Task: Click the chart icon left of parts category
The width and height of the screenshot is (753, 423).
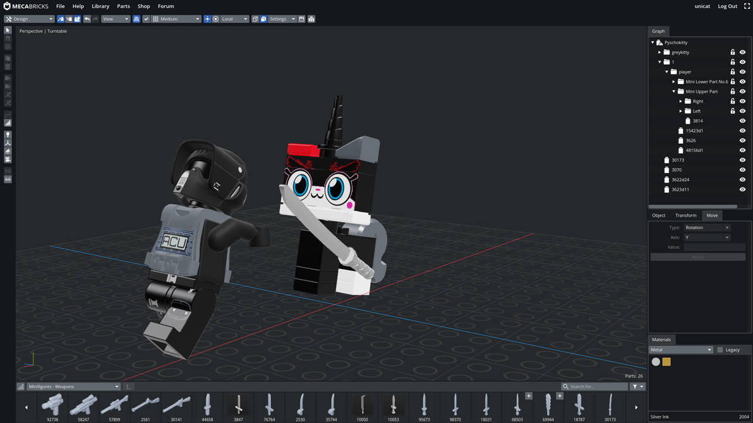Action: (x=21, y=386)
